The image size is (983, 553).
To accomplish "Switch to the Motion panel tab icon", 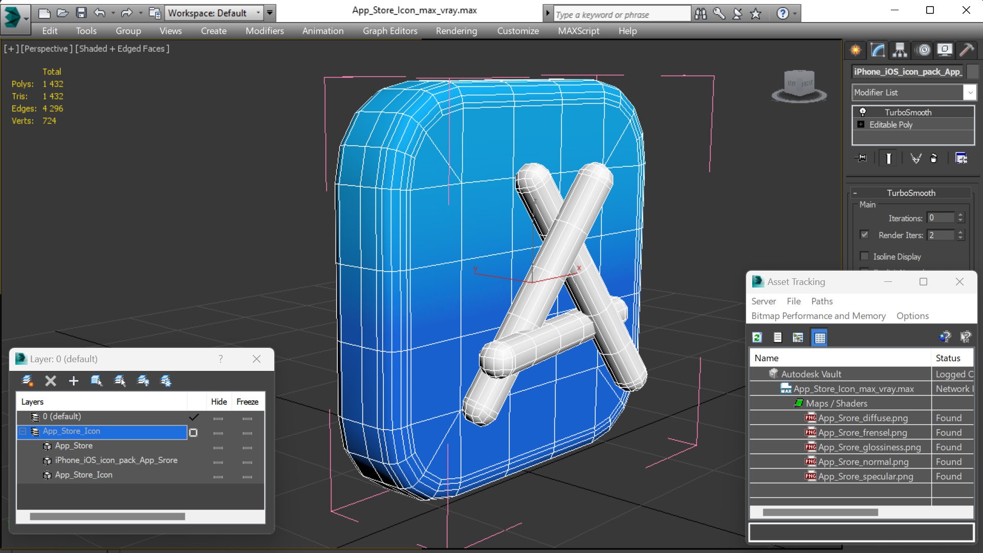I will click(x=924, y=50).
